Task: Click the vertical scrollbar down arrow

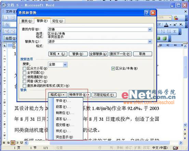Action: tap(185, 125)
